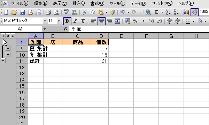Sort ascending A to Z

(x=168, y=12)
